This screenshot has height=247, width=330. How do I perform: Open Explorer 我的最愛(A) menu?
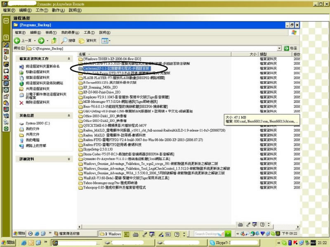coord(70,33)
